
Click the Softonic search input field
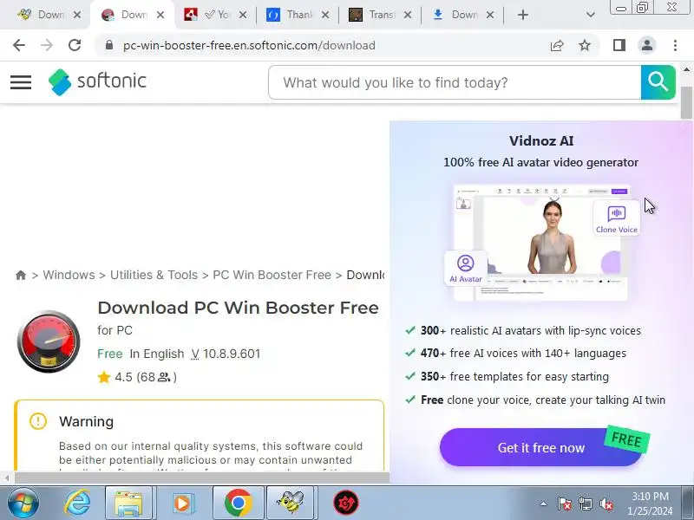455,82
